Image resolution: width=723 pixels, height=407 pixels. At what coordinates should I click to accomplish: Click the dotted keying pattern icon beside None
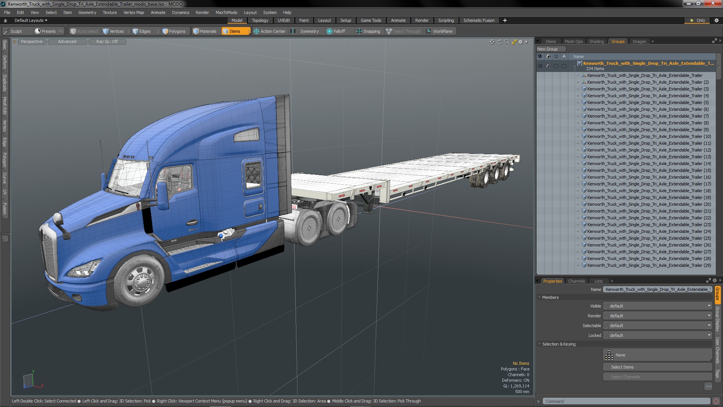[x=609, y=355]
